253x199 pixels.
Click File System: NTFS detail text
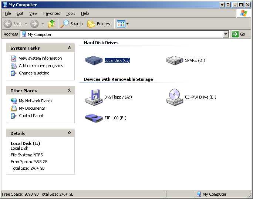click(27, 155)
